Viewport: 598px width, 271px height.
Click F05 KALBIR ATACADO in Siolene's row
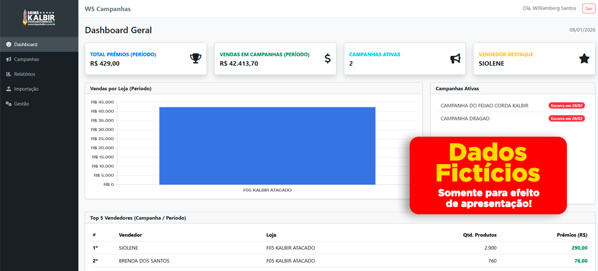pyautogui.click(x=291, y=248)
